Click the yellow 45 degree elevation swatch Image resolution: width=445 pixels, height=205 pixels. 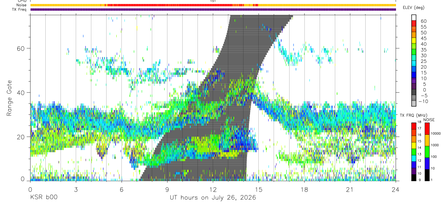pyautogui.click(x=413, y=41)
